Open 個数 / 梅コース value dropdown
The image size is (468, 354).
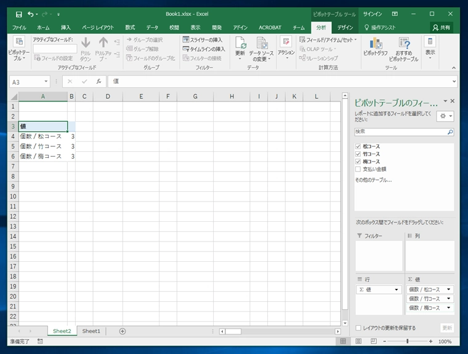pos(448,307)
